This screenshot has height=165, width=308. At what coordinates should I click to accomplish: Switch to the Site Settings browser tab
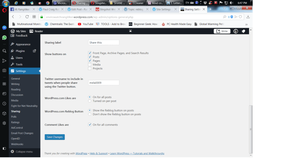(164, 9)
